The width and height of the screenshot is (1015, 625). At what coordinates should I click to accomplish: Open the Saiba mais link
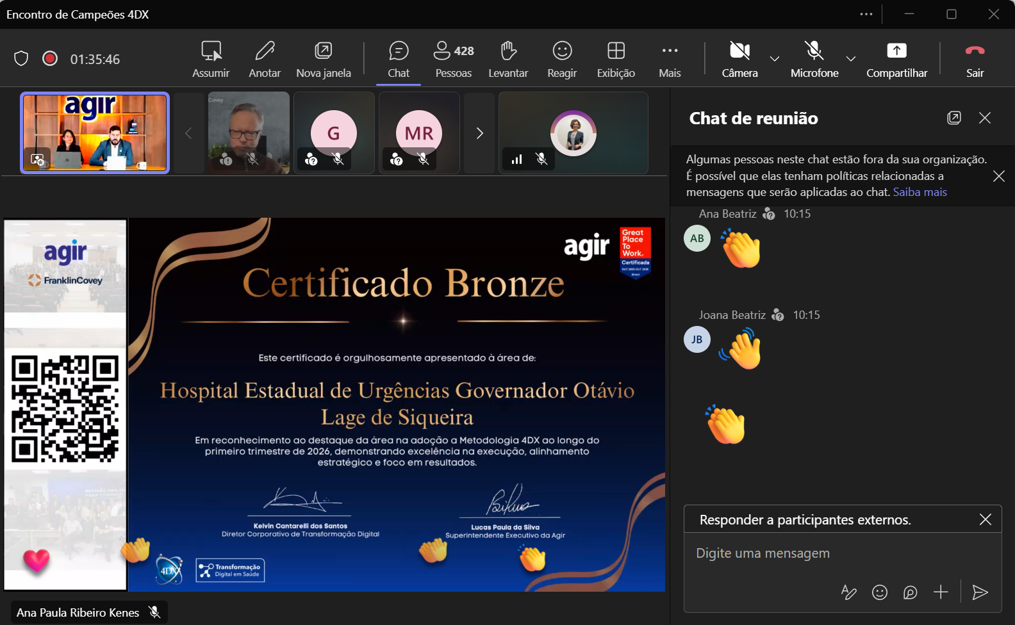click(920, 192)
